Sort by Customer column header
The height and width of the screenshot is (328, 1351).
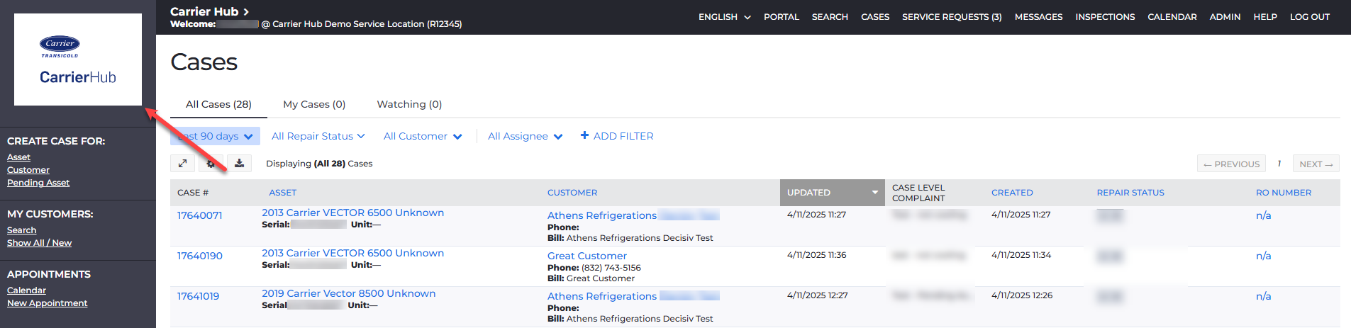pos(572,193)
